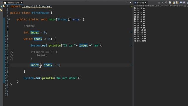Screen dimensions: 188x106
Task: Click the 'main' method name on line 5
Action: coord(52,19)
